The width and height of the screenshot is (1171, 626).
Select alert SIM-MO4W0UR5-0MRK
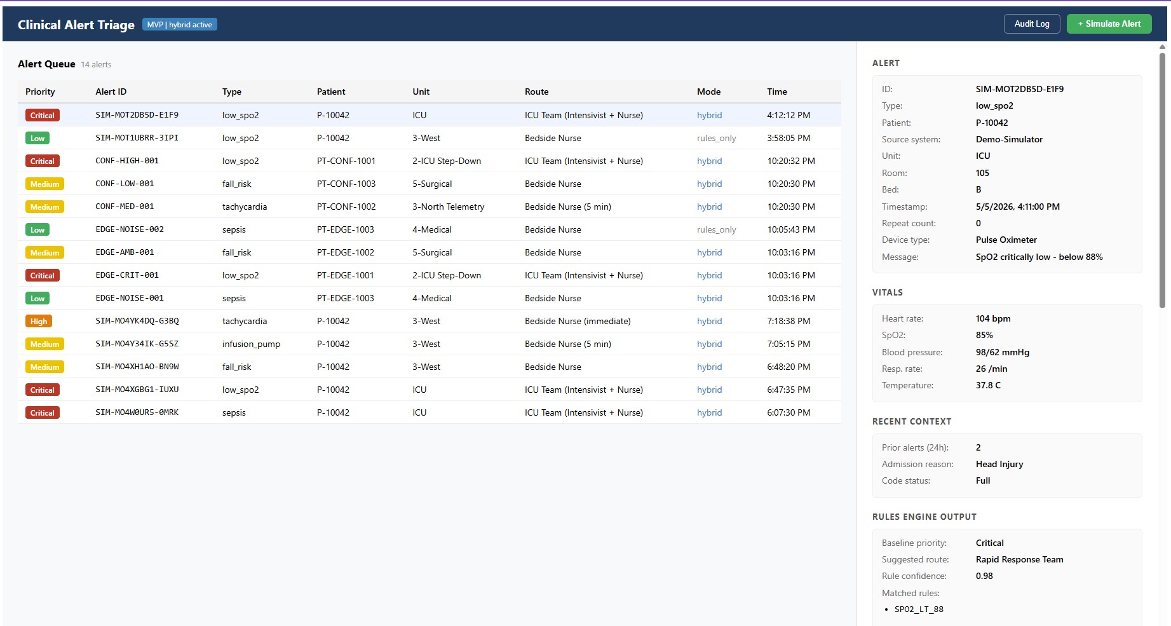click(x=429, y=412)
